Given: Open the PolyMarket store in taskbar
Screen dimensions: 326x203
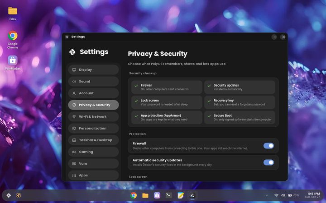Looking at the screenshot, I should (x=157, y=195).
